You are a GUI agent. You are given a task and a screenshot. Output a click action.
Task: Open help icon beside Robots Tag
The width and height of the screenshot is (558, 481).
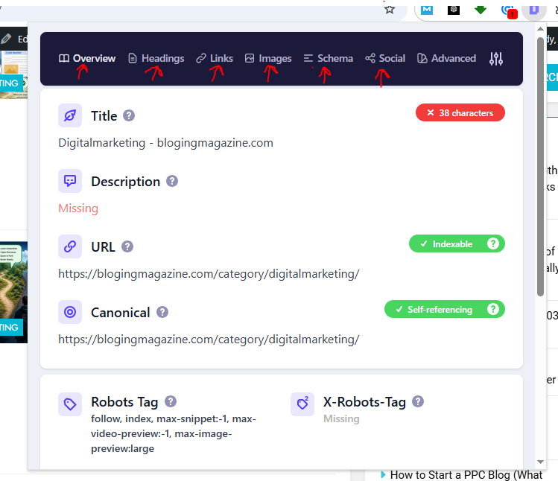click(171, 401)
